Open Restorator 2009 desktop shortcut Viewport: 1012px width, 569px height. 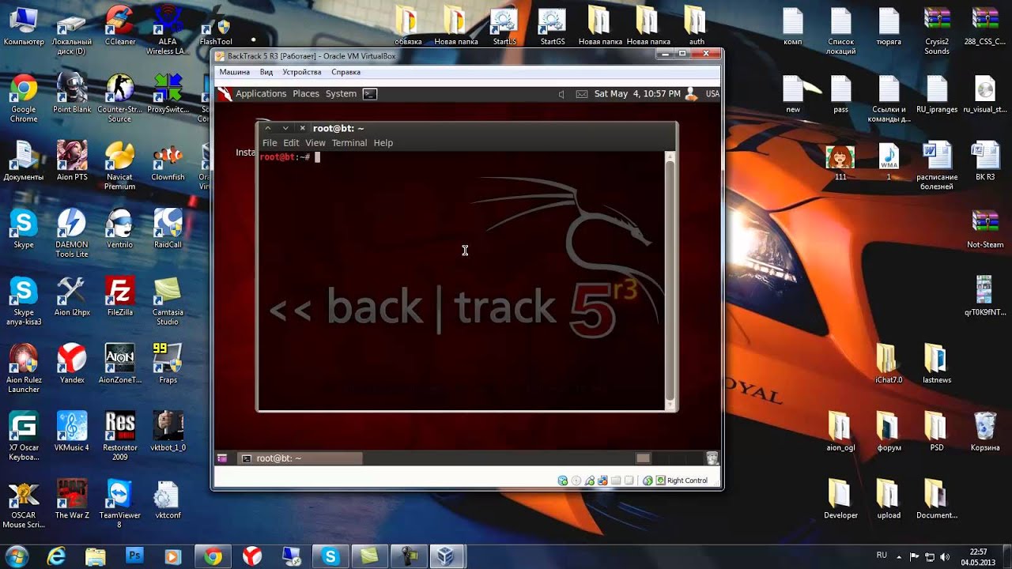tap(120, 435)
